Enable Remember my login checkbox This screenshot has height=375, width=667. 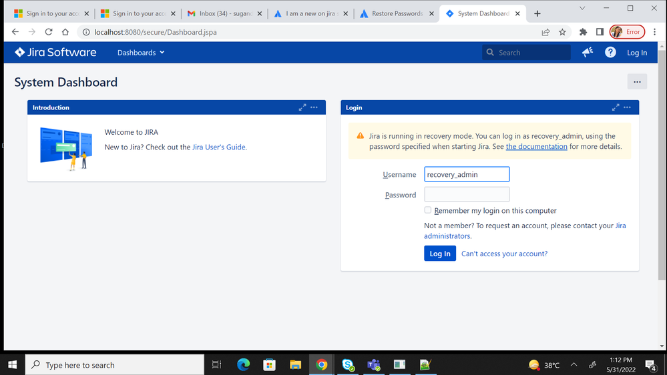pyautogui.click(x=427, y=210)
